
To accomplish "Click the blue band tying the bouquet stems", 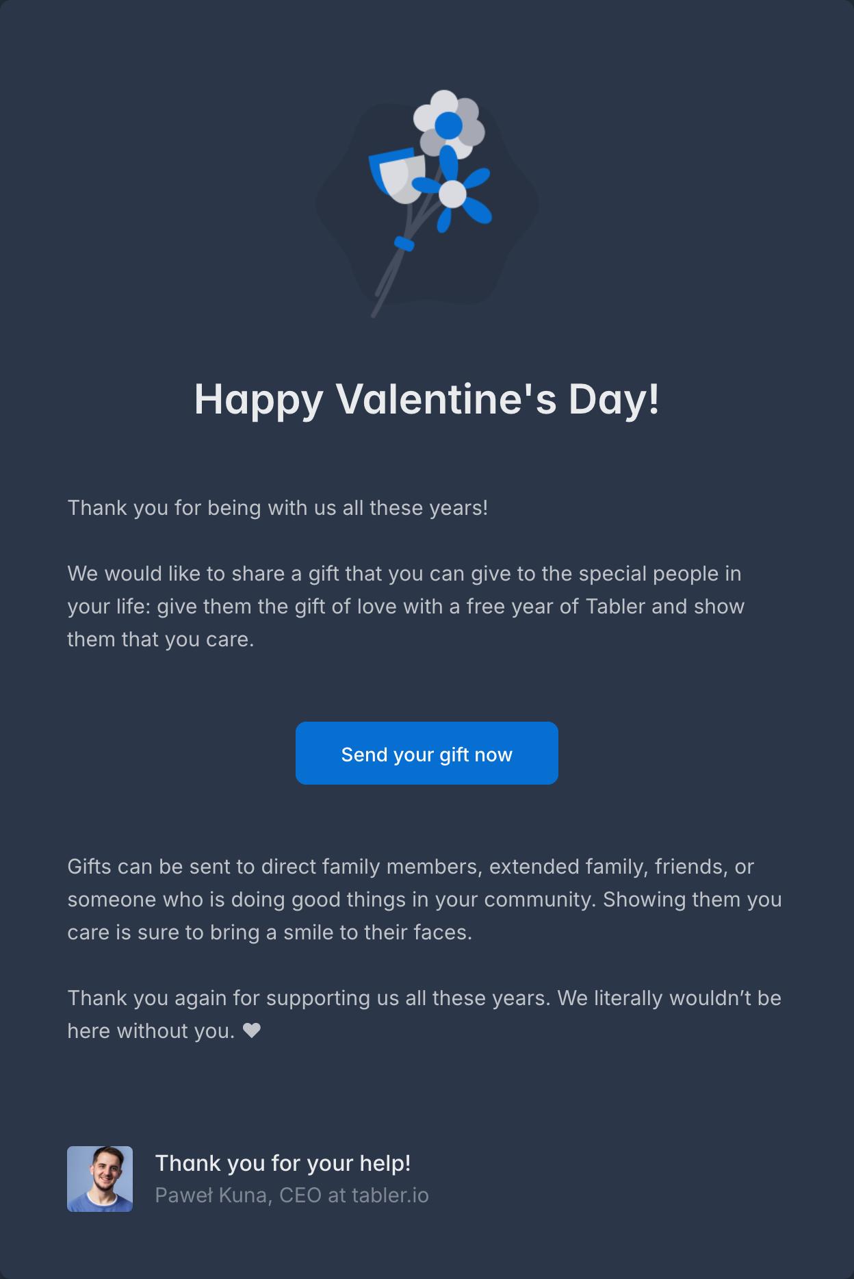I will (x=404, y=243).
